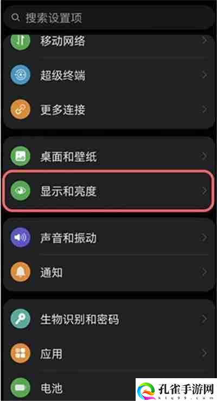Screen dimensions: 217x401
Task: Expand the chevron beside 显示和亮度
Action: click(205, 191)
